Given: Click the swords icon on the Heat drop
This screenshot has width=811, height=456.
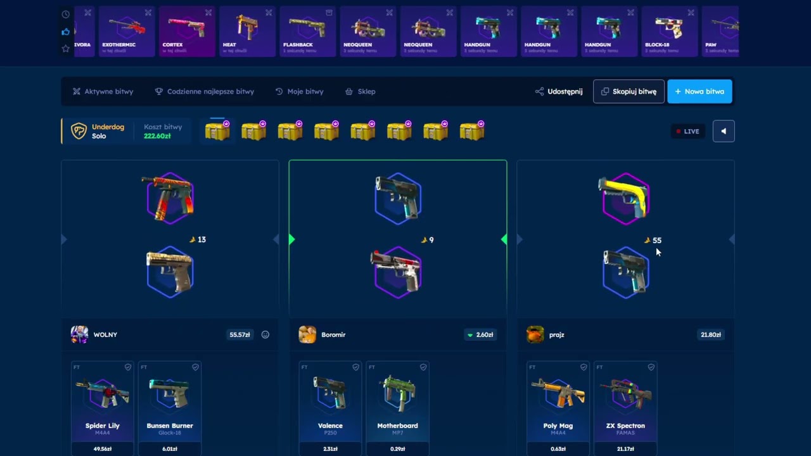Looking at the screenshot, I should pos(269,13).
